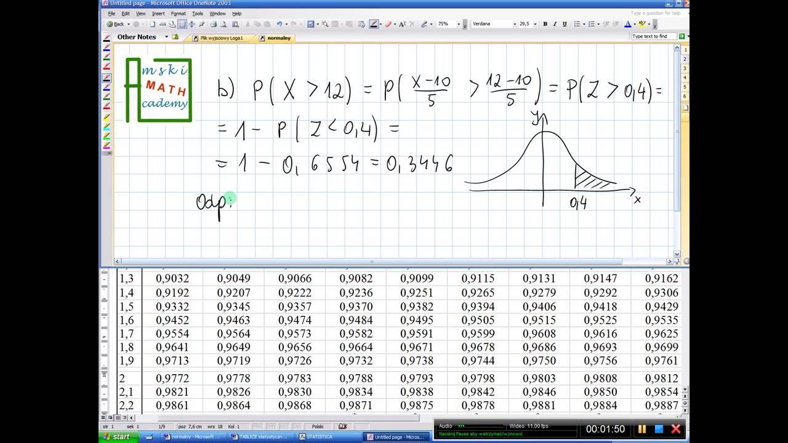Viewport: 788px width, 443px height.
Task: Open STATISTICA taskbar button
Action: click(327, 437)
